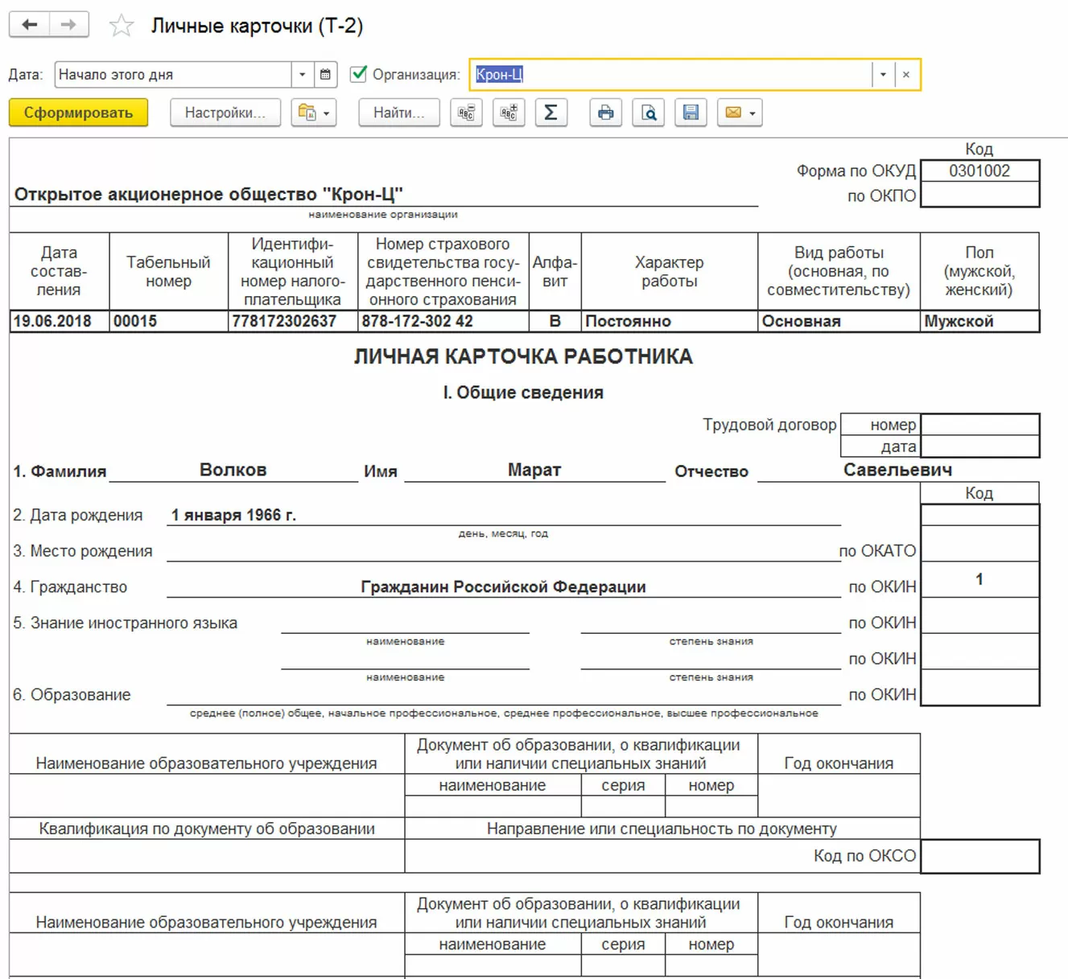
Task: Print the personal card report
Action: 605,113
